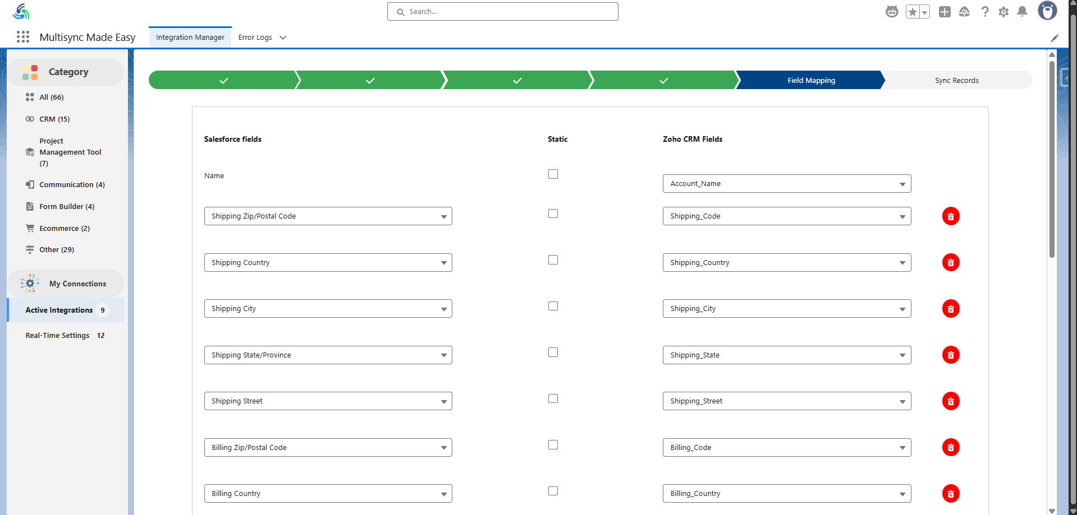Click the pencil edit page icon

1055,38
